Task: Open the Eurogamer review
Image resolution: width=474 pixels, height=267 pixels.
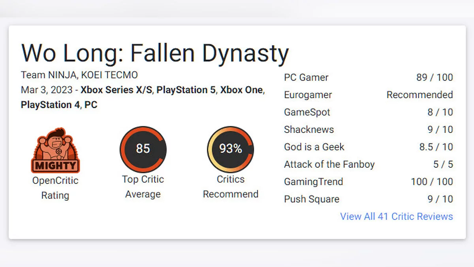Action: [308, 95]
